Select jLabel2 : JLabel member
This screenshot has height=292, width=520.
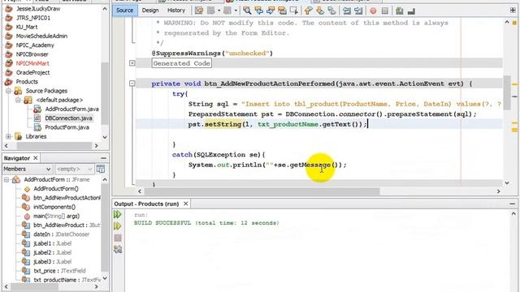point(52,252)
